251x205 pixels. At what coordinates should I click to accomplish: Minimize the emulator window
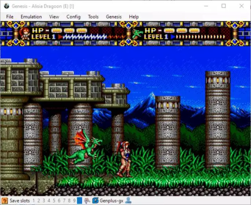[x=206, y=6]
